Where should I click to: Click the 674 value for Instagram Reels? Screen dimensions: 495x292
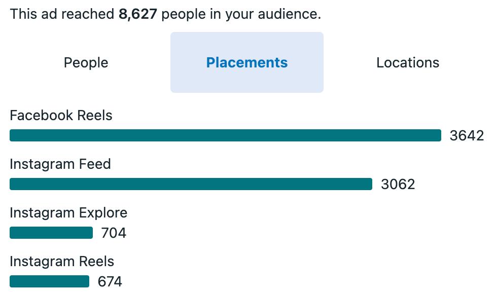click(110, 281)
